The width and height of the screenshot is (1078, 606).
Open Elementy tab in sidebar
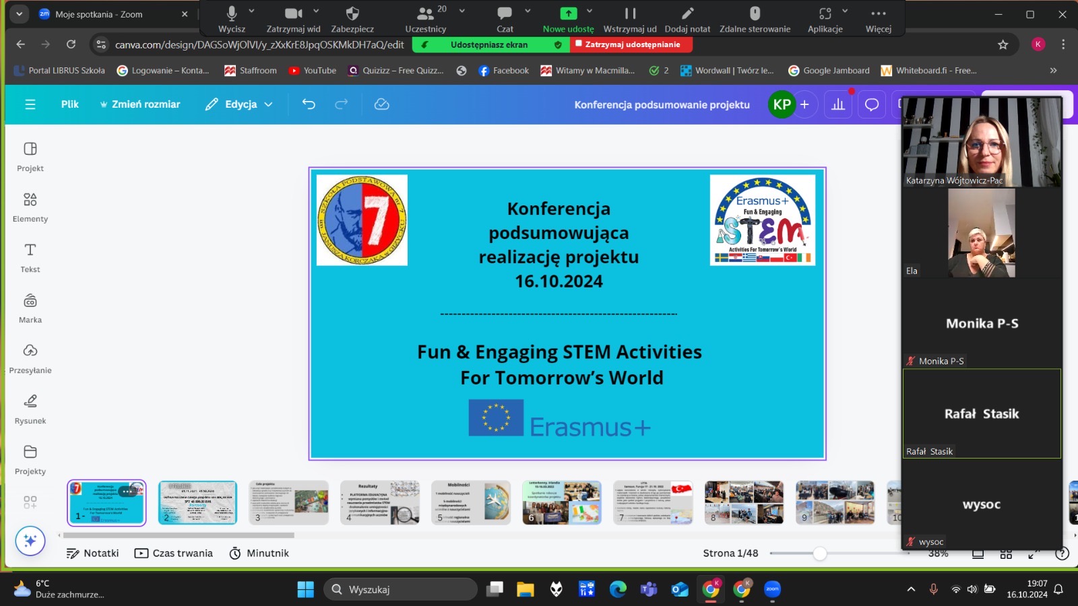30,207
